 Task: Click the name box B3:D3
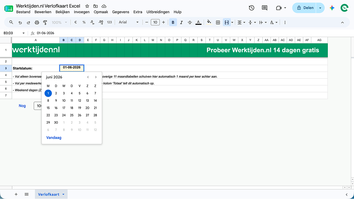click(13, 33)
